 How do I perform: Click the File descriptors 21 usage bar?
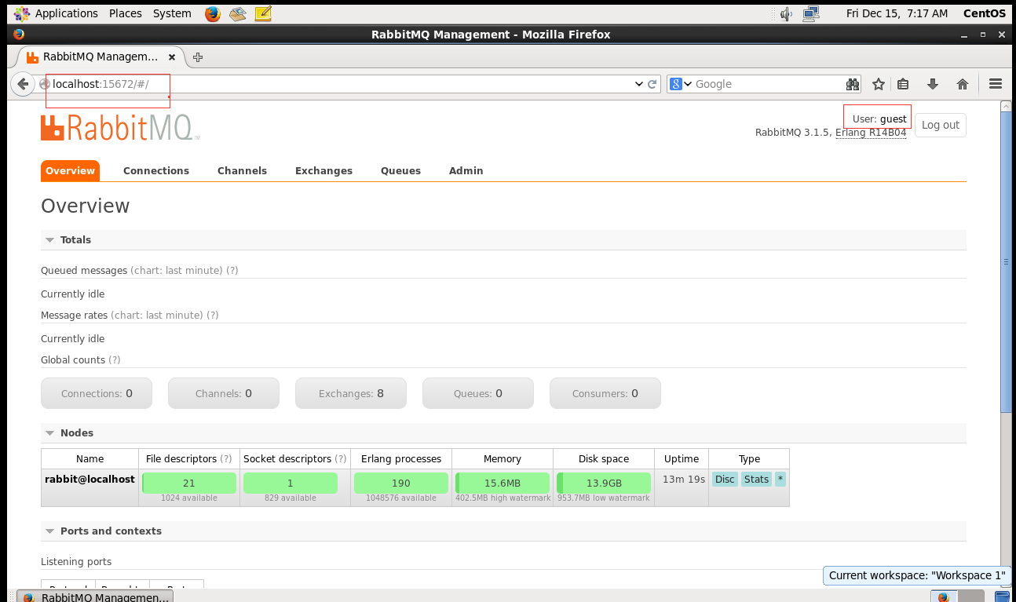click(189, 483)
